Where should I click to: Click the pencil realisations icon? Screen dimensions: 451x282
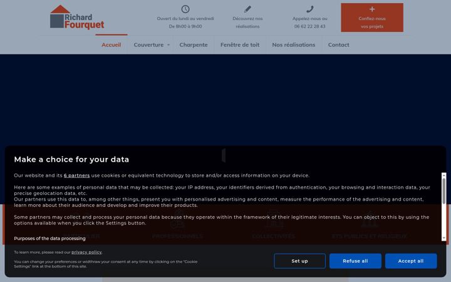tap(247, 9)
